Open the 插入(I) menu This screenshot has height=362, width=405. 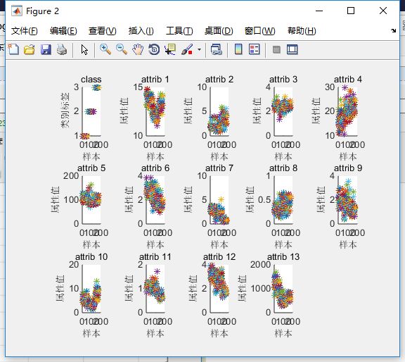pyautogui.click(x=141, y=31)
